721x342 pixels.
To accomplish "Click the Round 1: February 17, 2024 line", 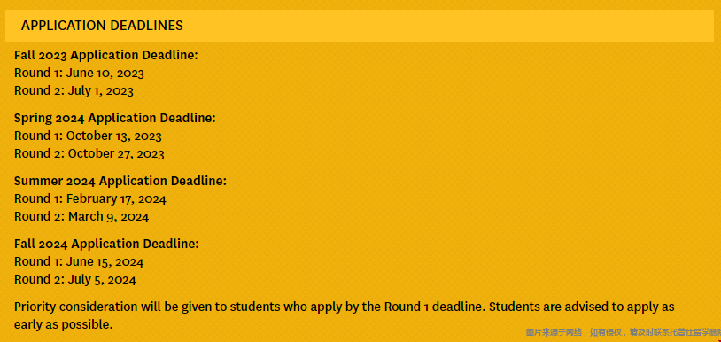I will click(x=90, y=199).
